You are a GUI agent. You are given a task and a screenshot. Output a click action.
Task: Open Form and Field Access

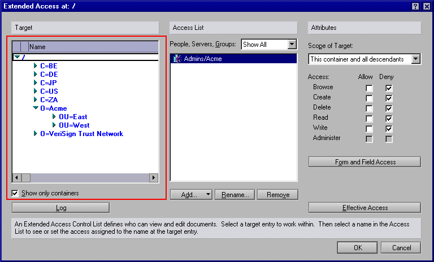pos(365,162)
